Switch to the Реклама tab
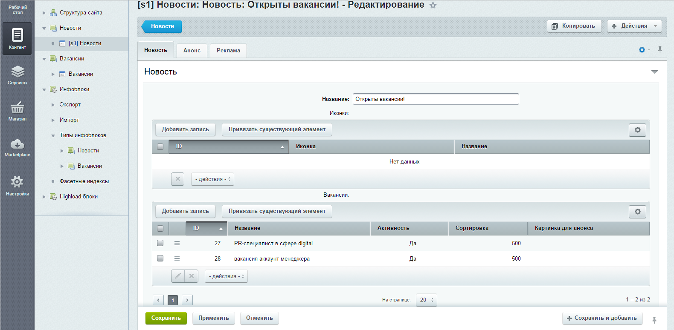 tap(228, 50)
